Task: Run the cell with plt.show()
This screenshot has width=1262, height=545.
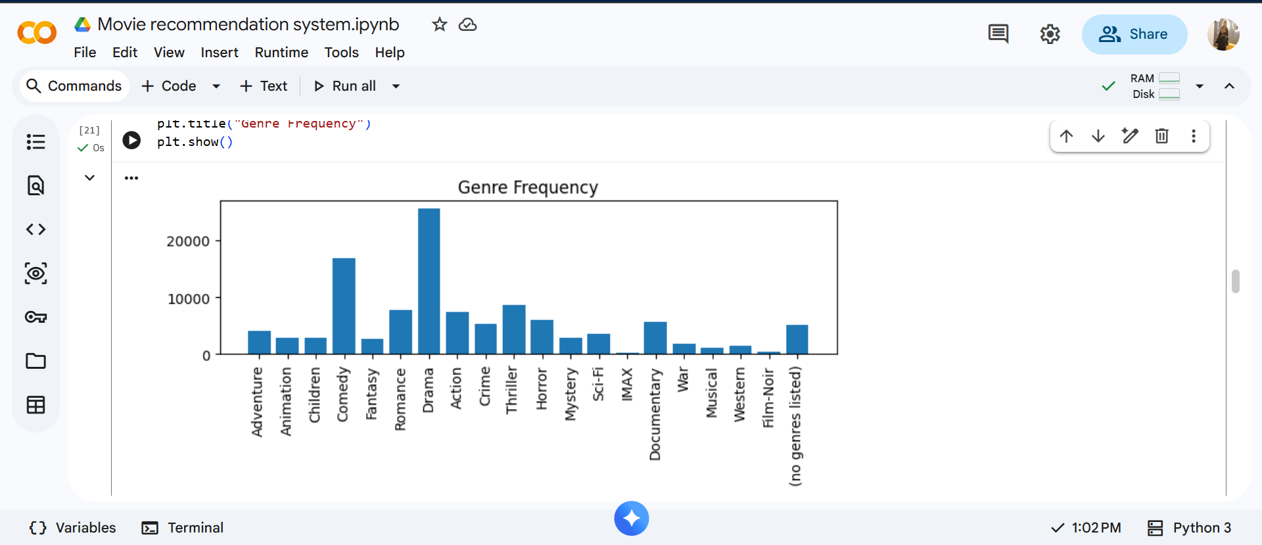Action: point(131,140)
